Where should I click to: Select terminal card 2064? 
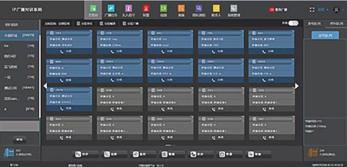(170, 71)
